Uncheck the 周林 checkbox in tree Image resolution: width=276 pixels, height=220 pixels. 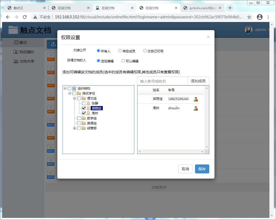coord(84,113)
